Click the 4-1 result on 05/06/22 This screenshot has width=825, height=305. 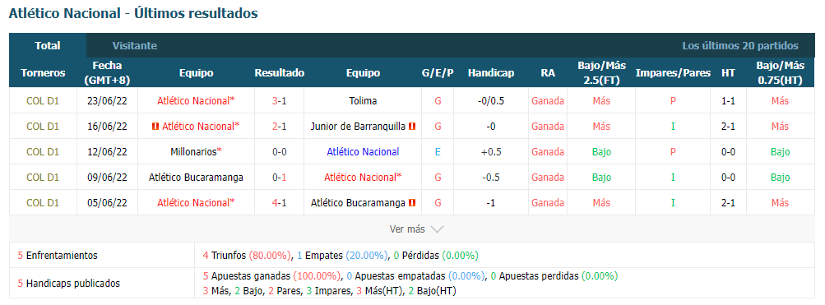pyautogui.click(x=279, y=202)
